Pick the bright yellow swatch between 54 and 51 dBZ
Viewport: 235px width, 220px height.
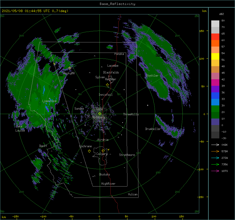215,57
